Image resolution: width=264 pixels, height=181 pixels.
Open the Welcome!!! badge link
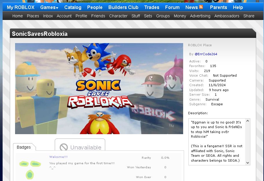59,157
